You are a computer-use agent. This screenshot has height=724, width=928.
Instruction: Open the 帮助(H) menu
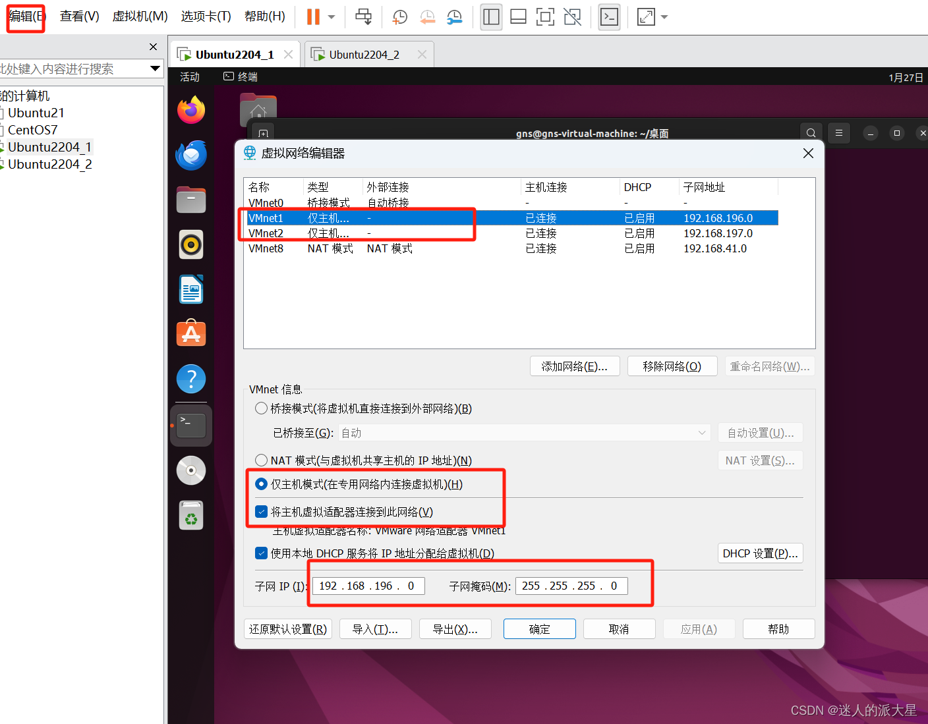tap(264, 16)
